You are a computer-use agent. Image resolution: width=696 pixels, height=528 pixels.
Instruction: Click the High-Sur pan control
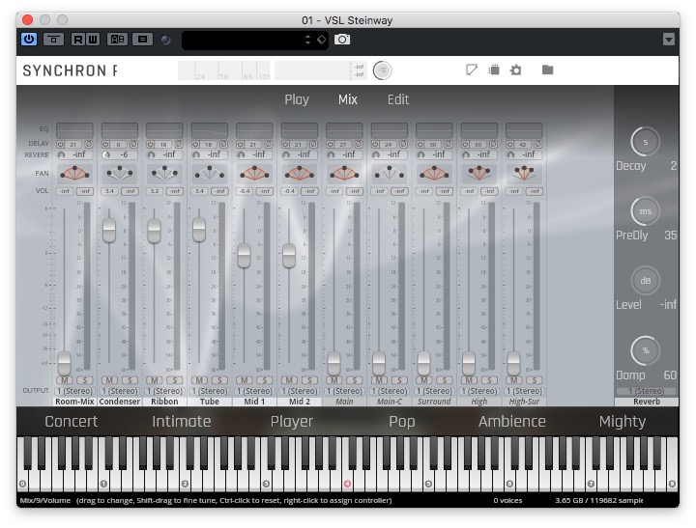[524, 174]
